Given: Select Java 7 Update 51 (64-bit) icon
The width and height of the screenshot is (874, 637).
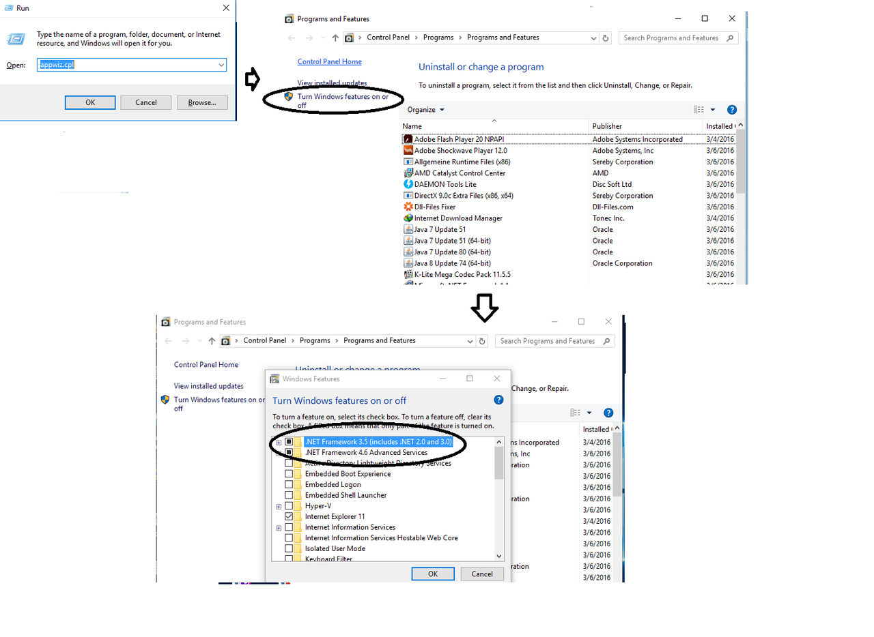Looking at the screenshot, I should (x=408, y=241).
